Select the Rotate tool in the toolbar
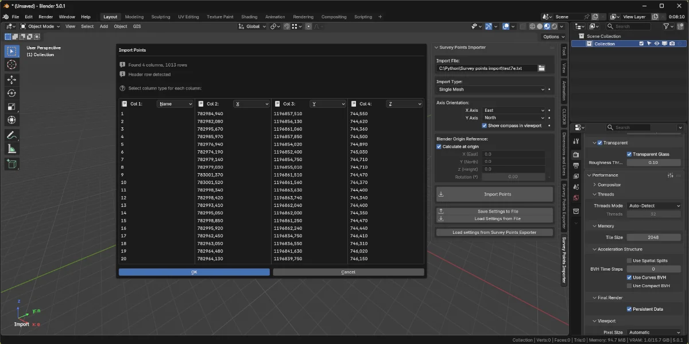 click(11, 93)
